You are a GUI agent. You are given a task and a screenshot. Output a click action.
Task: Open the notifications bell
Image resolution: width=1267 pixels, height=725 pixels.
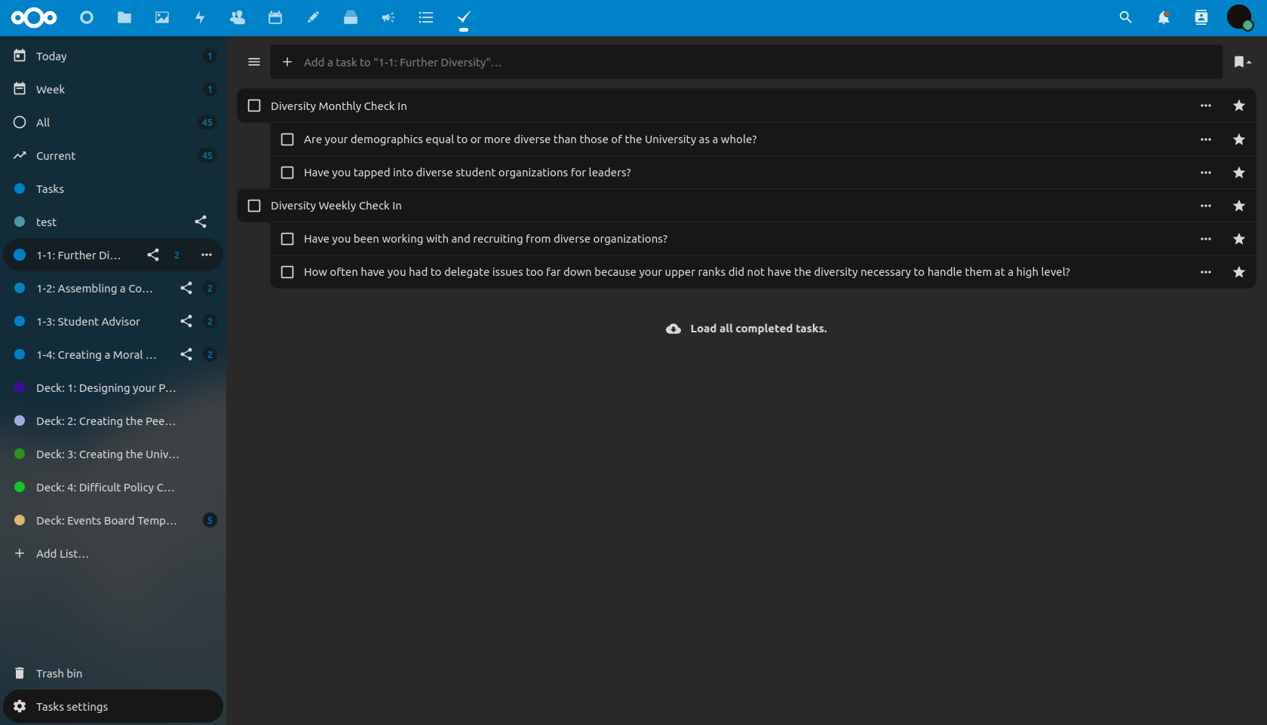(x=1162, y=17)
